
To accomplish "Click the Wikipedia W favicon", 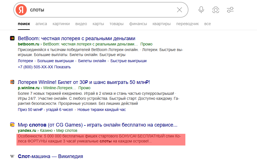I will (x=12, y=156).
